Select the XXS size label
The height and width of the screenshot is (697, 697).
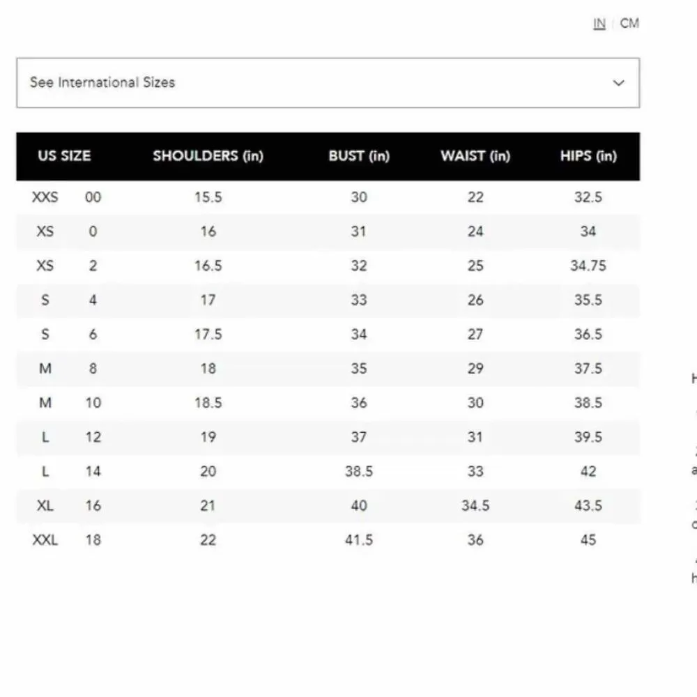pyautogui.click(x=45, y=197)
